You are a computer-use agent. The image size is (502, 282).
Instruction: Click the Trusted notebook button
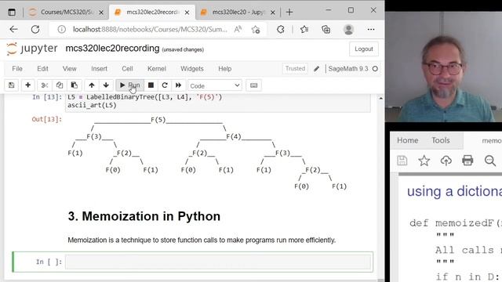[x=295, y=68]
